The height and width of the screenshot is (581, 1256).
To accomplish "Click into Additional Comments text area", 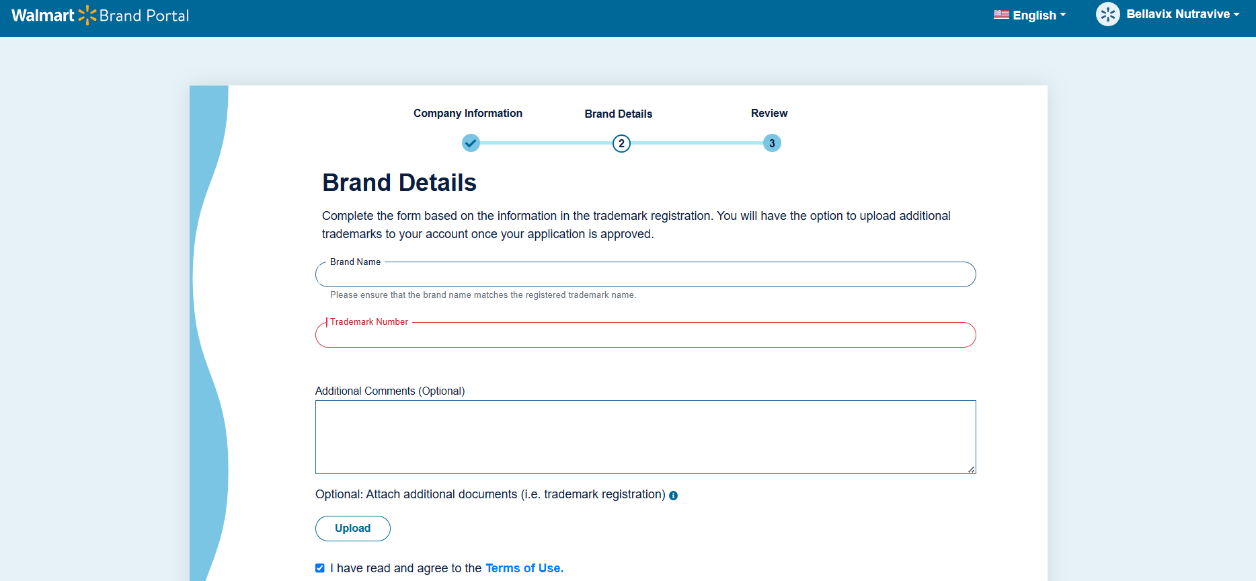I will (645, 437).
